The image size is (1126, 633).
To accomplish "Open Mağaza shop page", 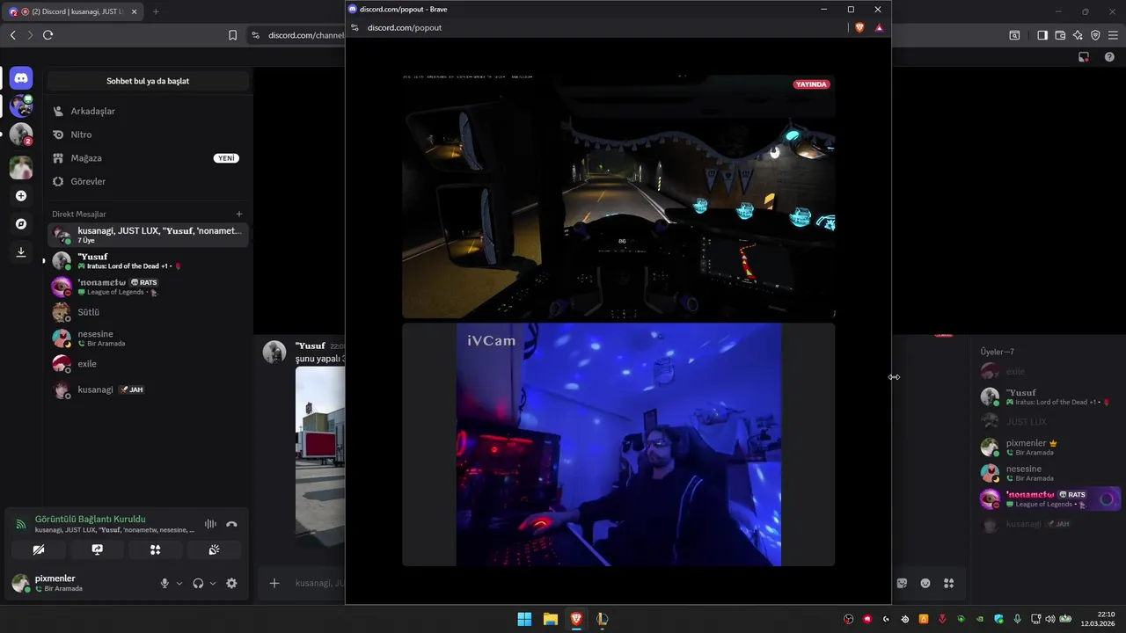I will (x=148, y=158).
